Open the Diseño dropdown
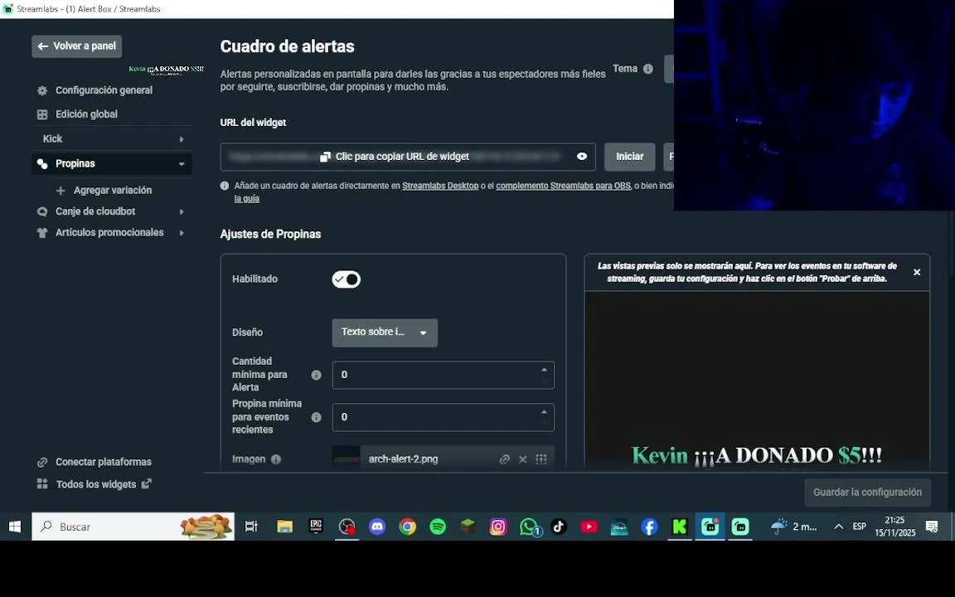This screenshot has height=597, width=955. [x=385, y=333]
